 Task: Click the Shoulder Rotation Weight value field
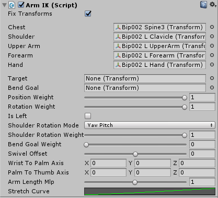[x=202, y=135]
